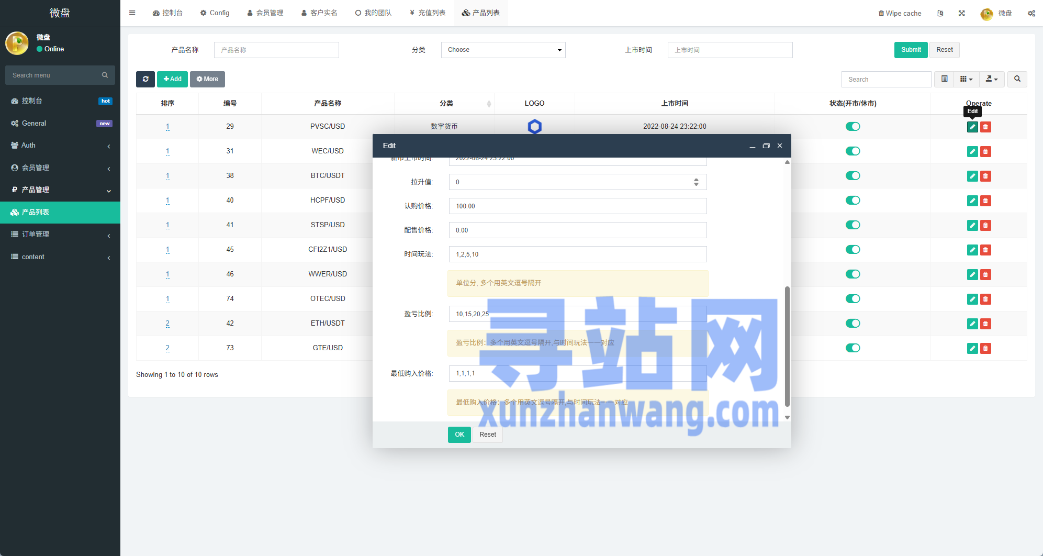This screenshot has width=1043, height=556.
Task: Click the search magnifier button beside export
Action: click(x=1017, y=79)
